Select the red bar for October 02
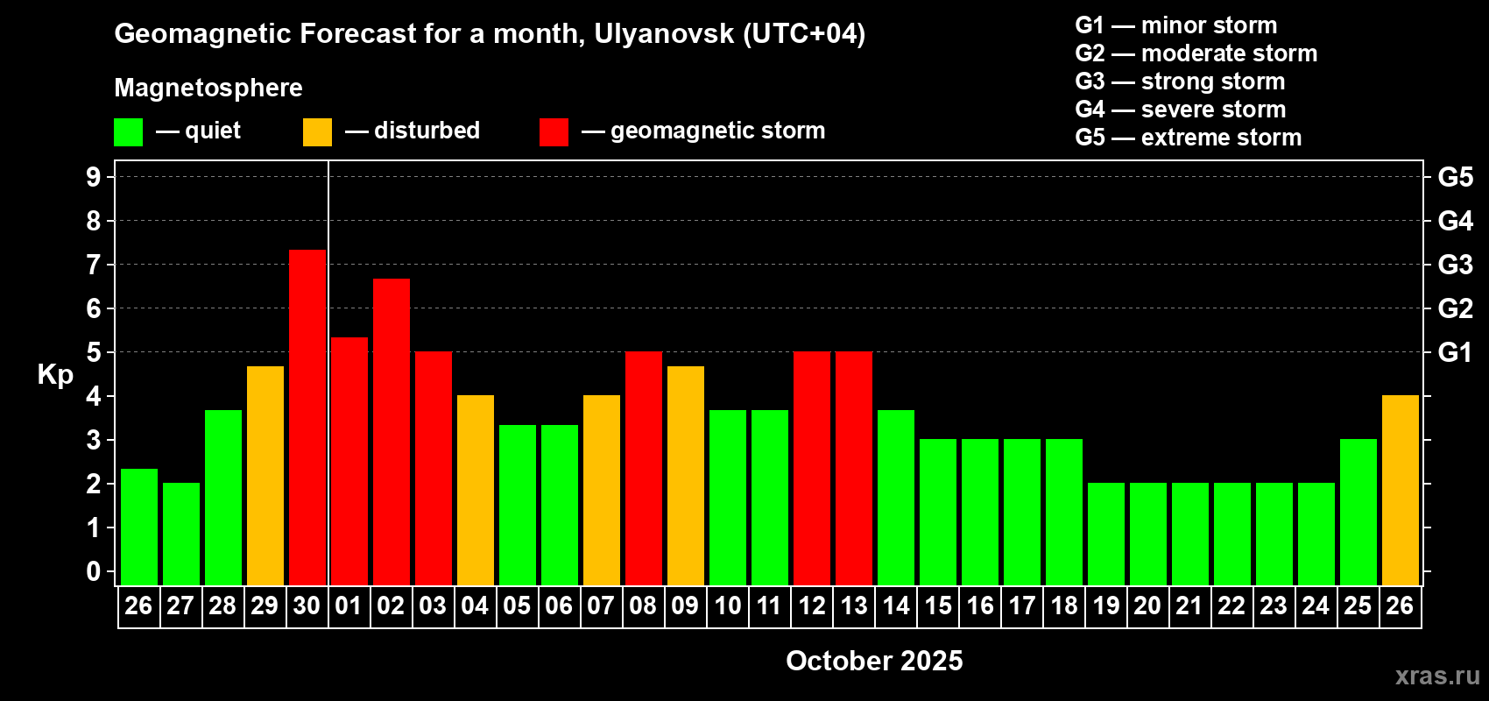The image size is (1489, 701). (x=392, y=432)
